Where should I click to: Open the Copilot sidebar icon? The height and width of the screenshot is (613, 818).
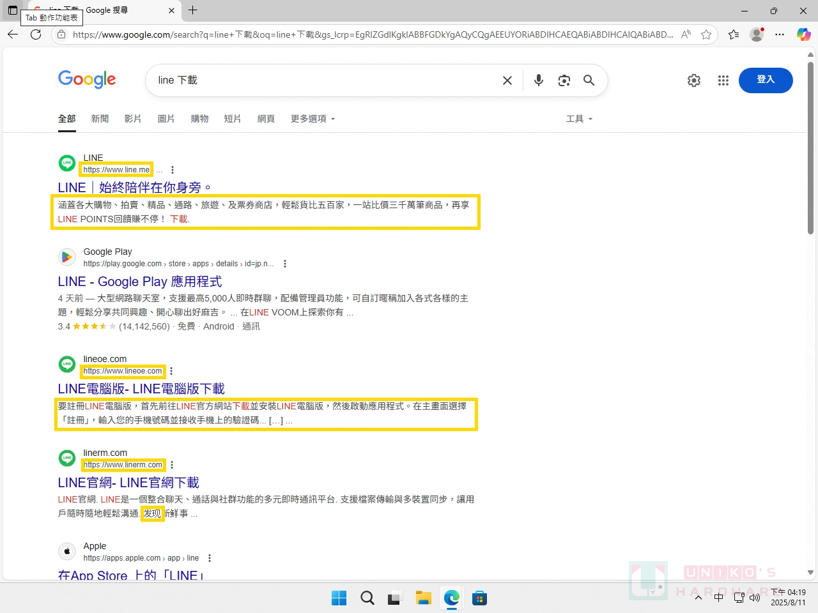pos(803,34)
